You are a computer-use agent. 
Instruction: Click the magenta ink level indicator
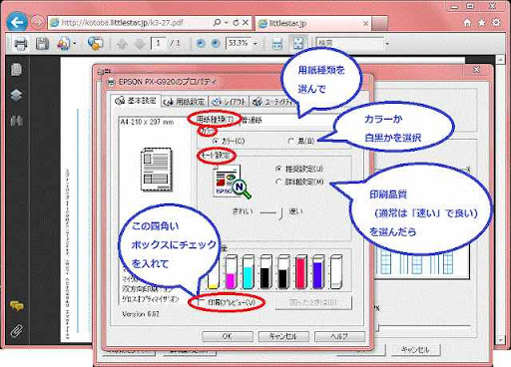231,271
